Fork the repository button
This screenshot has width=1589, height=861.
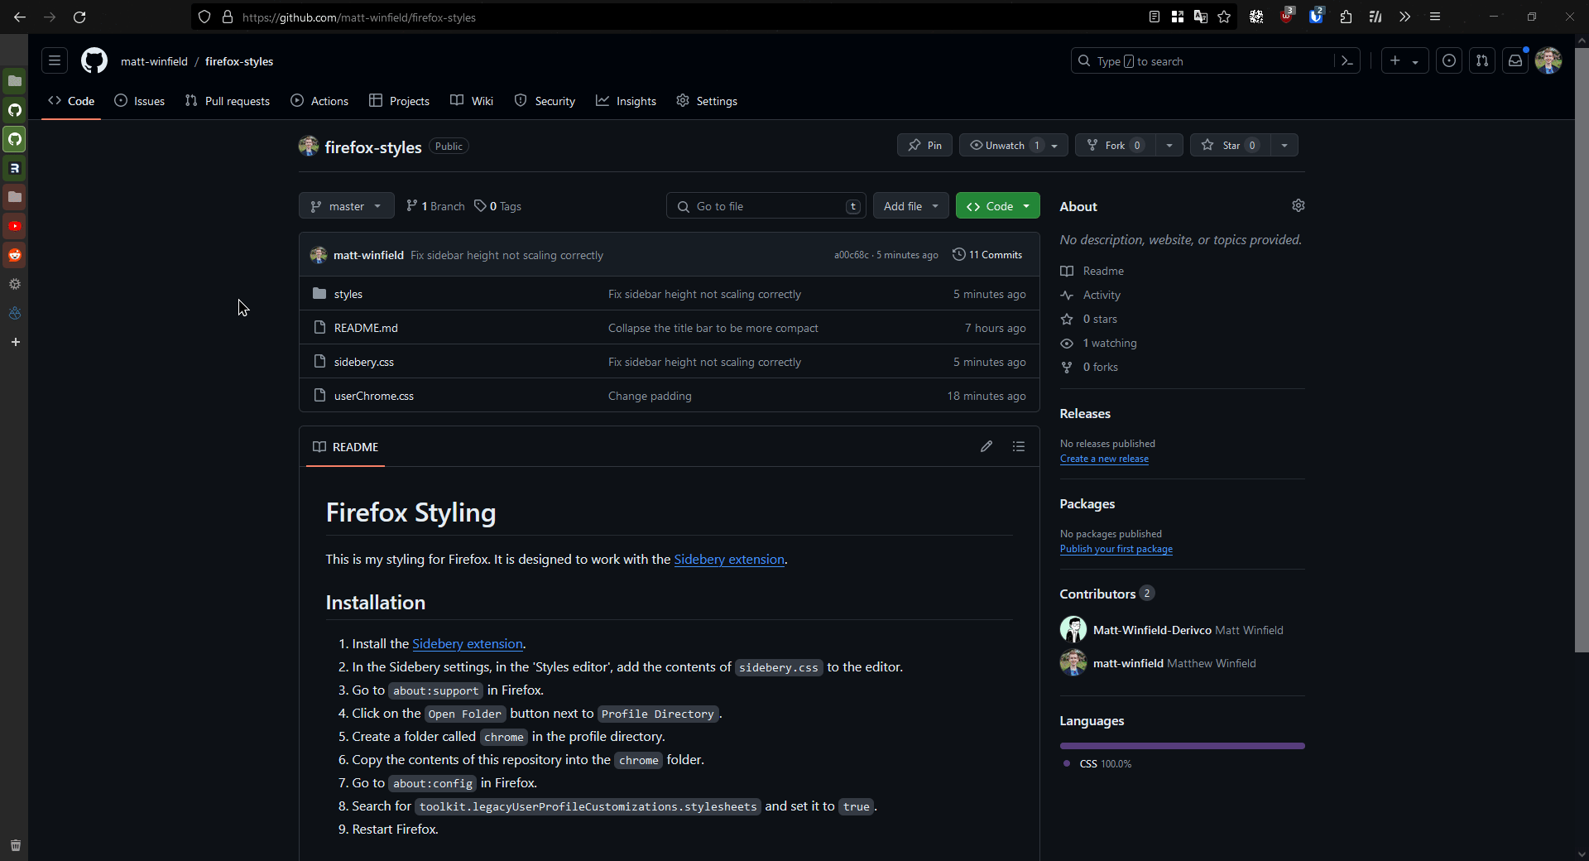pyautogui.click(x=1116, y=145)
